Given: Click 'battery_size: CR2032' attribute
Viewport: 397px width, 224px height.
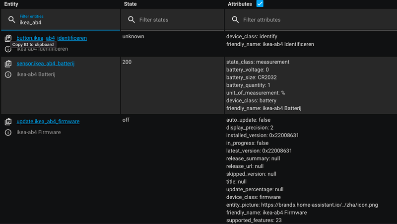Looking at the screenshot, I should click(252, 77).
